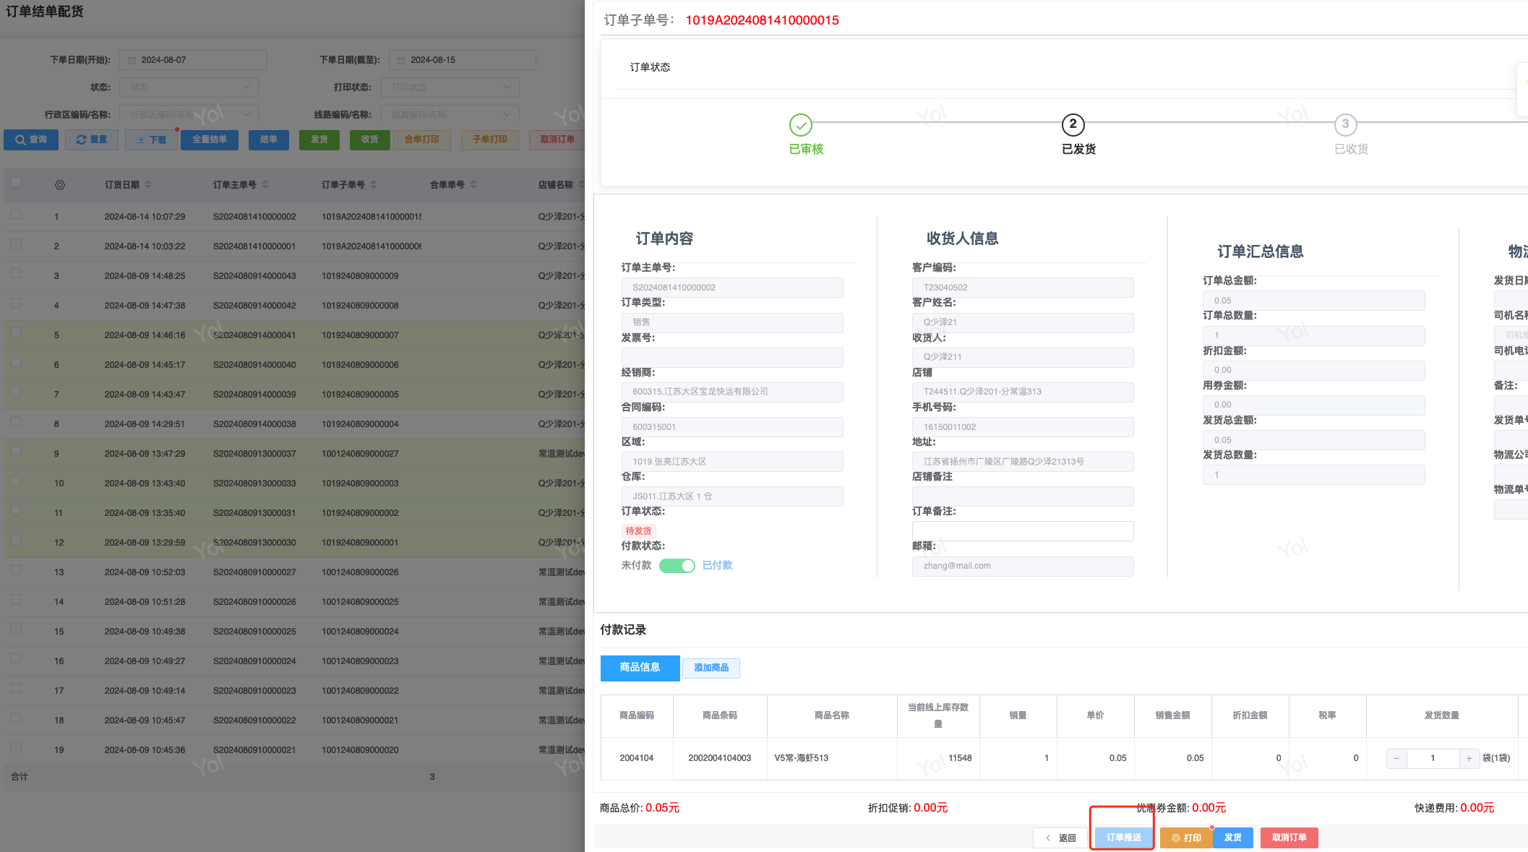This screenshot has width=1528, height=852.
Task: Toggle the 付款状态 payment switch
Action: (677, 565)
